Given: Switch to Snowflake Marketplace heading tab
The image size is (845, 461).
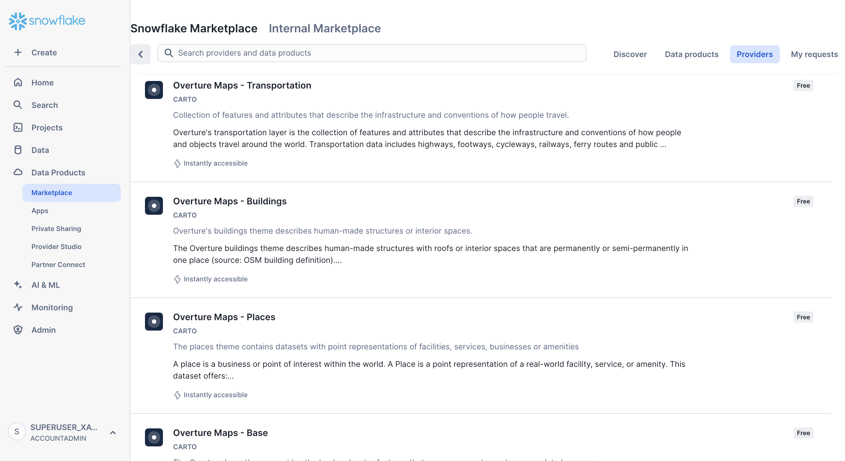Looking at the screenshot, I should [194, 28].
